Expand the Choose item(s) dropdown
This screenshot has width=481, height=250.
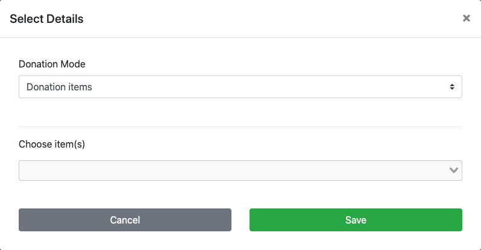point(240,170)
